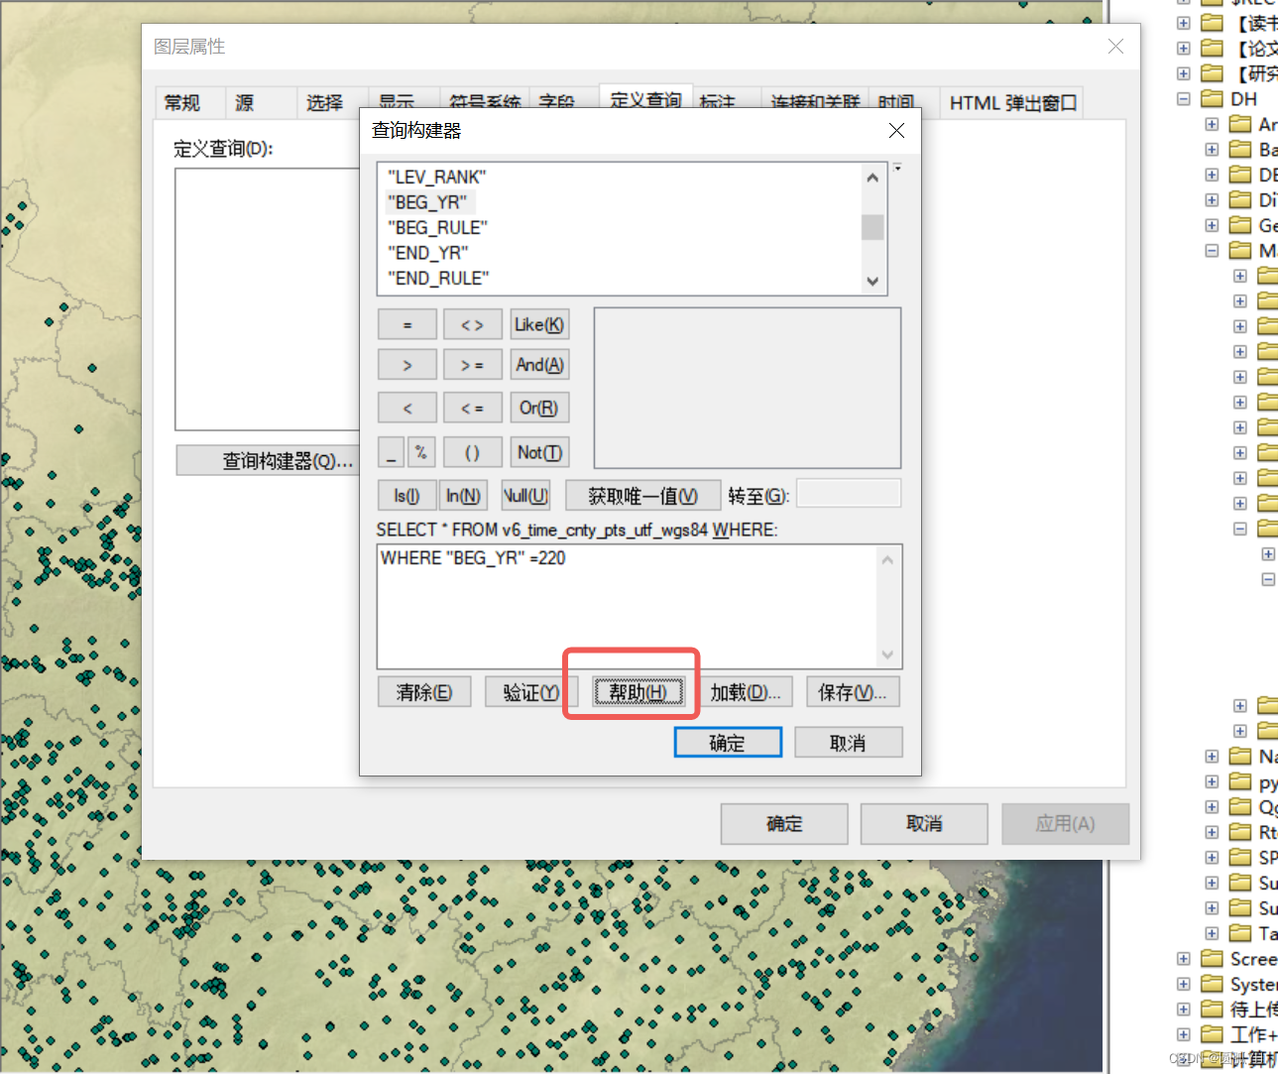Select the DH folder icon
This screenshot has height=1074, width=1278.
(x=1212, y=99)
